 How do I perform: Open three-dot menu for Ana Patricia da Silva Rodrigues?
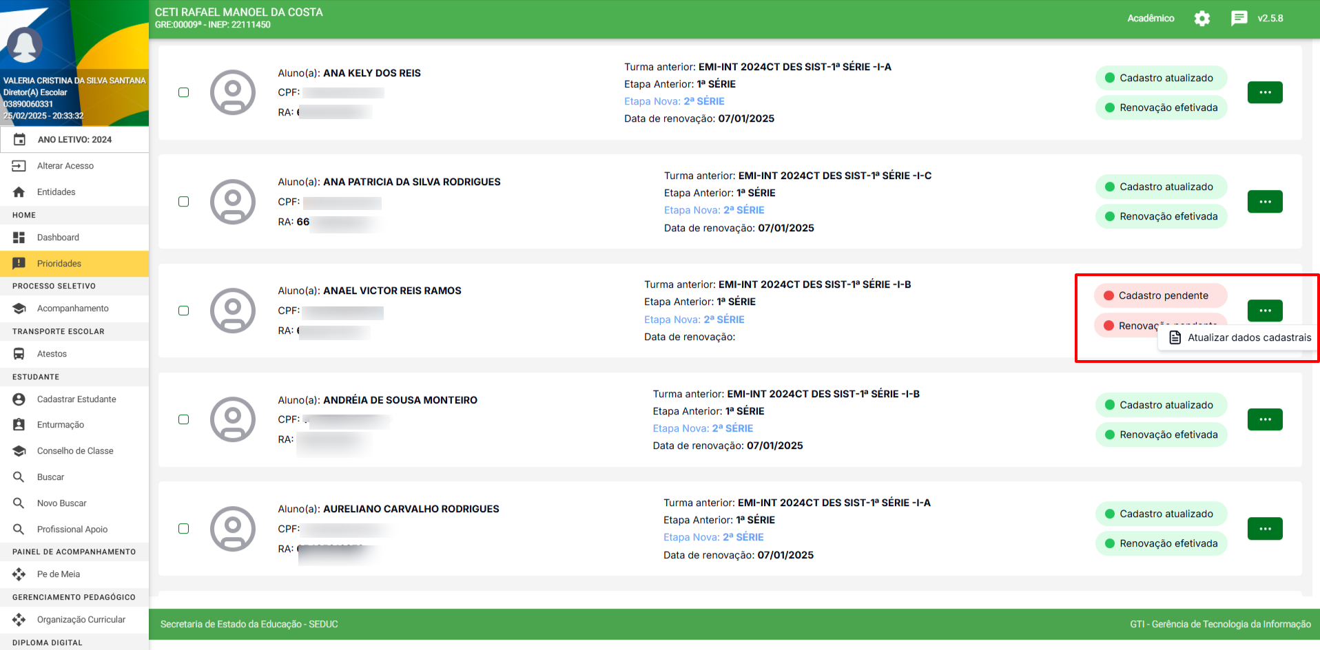1265,202
